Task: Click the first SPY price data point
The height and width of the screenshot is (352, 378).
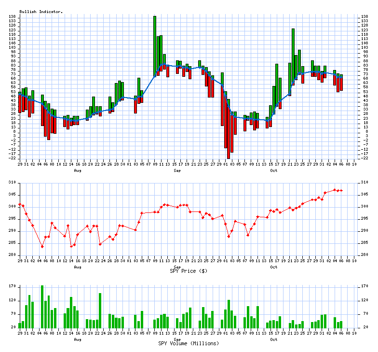Action: click(x=20, y=204)
